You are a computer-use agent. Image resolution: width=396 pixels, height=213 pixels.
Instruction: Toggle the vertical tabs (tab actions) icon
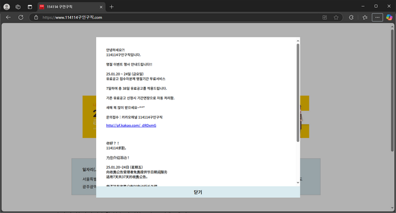(x=30, y=7)
